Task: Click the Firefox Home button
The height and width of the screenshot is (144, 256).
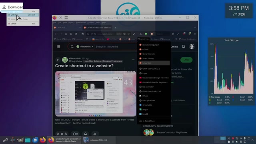Action: [66, 34]
